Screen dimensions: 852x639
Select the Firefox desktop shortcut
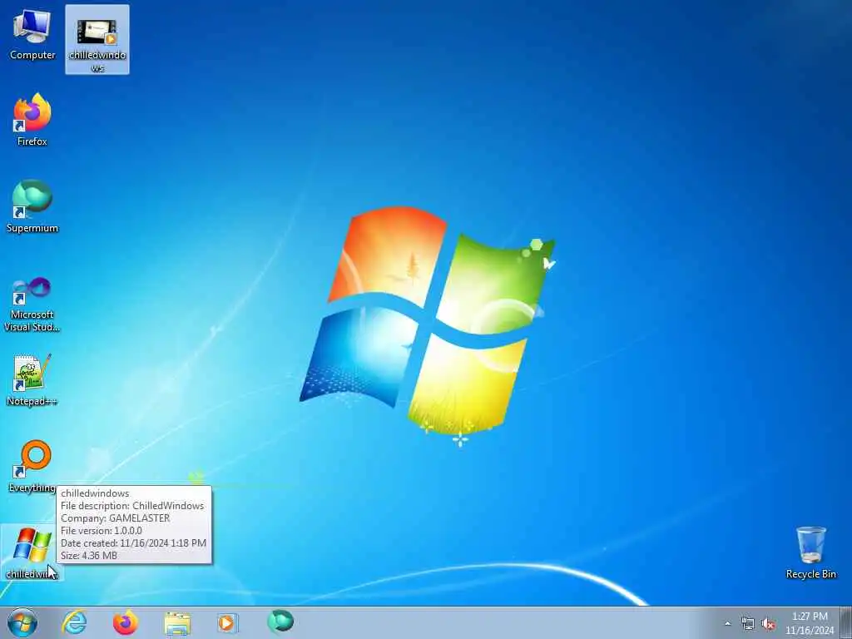point(32,120)
